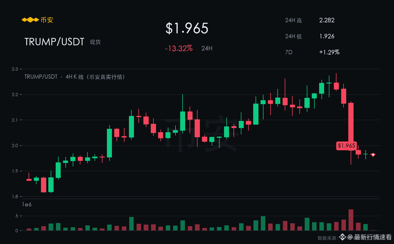Select the TRUMP/USDT pair title
Screen dimensions: 394x244
click(54, 42)
